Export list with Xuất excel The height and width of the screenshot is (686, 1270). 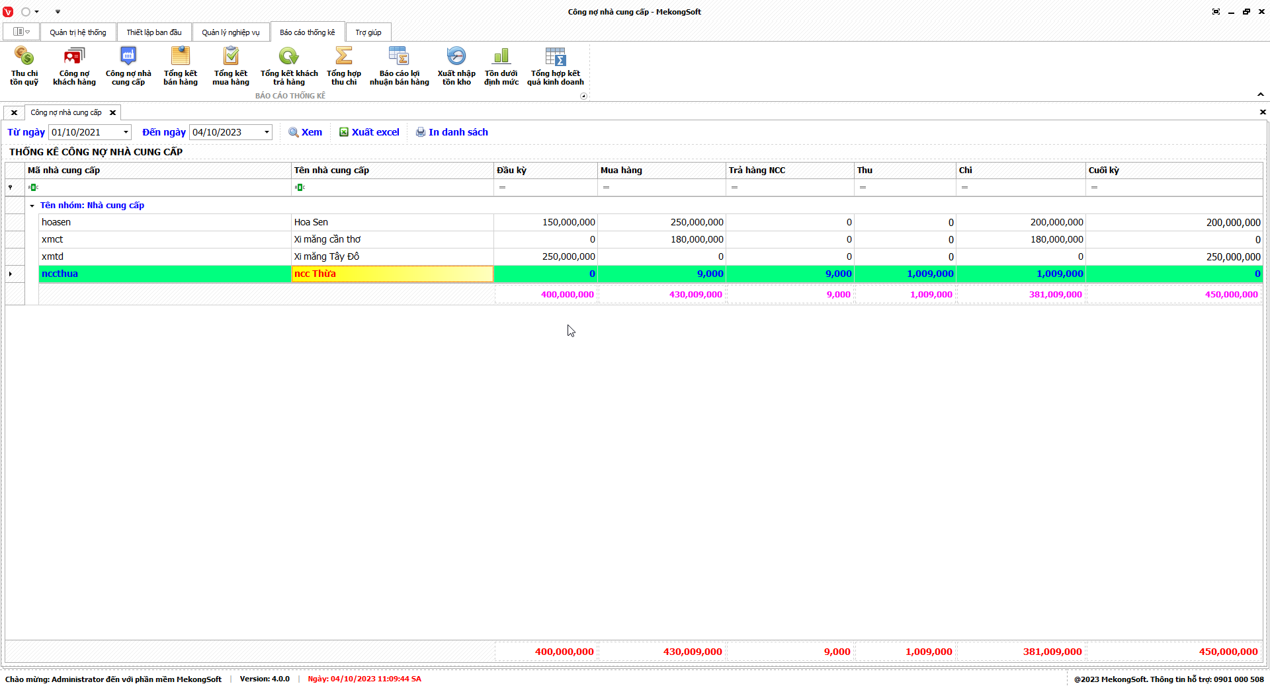pyautogui.click(x=369, y=132)
